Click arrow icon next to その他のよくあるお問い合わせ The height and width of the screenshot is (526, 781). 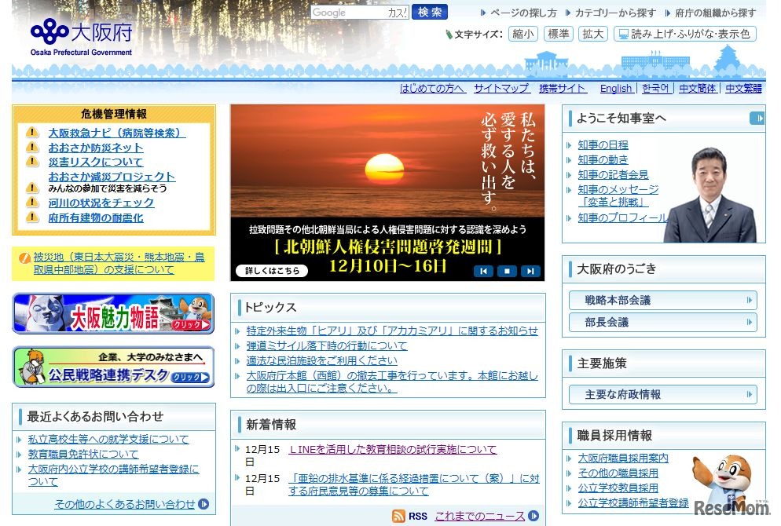(203, 504)
